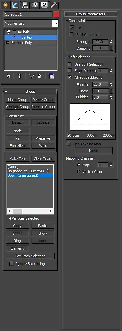Viewport: 122px width, 331px height.
Task: Expand the Editable Poly entry
Action: (x=8, y=42)
